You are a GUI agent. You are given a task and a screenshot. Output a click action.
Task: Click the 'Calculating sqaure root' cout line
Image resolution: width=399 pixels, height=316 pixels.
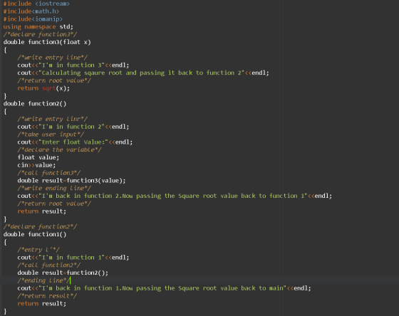(143, 73)
